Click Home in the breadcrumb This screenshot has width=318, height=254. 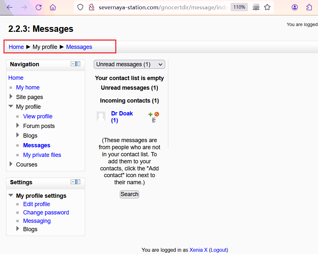coord(16,47)
